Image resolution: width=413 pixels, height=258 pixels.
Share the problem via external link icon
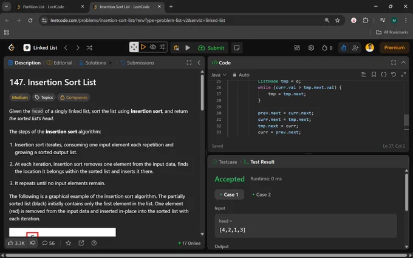tap(81, 243)
